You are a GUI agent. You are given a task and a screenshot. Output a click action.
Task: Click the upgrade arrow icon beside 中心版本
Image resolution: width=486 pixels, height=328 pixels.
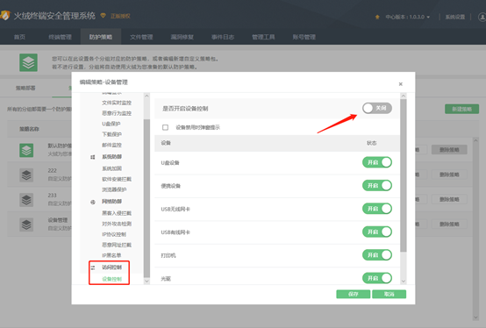(377, 17)
